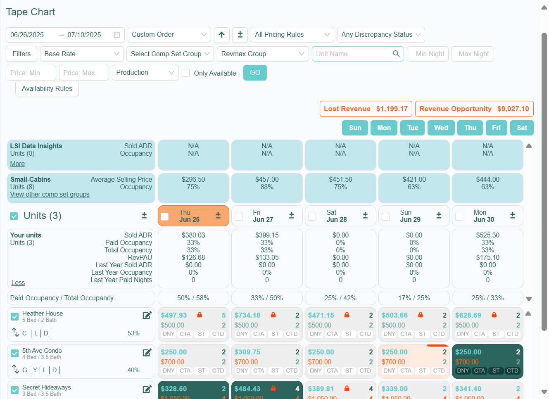The width and height of the screenshot is (549, 399).
Task: Open edit icon for 5th Ave Condo
Action: pyautogui.click(x=147, y=352)
